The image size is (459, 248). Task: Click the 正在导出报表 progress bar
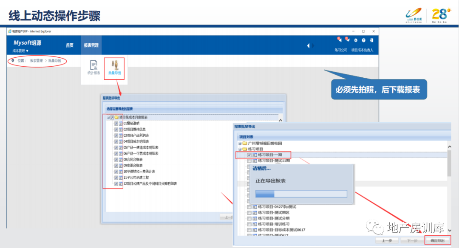point(301,194)
